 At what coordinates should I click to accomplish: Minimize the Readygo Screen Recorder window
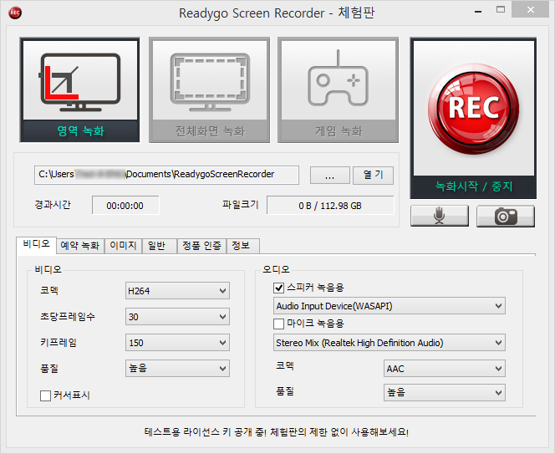coord(478,12)
